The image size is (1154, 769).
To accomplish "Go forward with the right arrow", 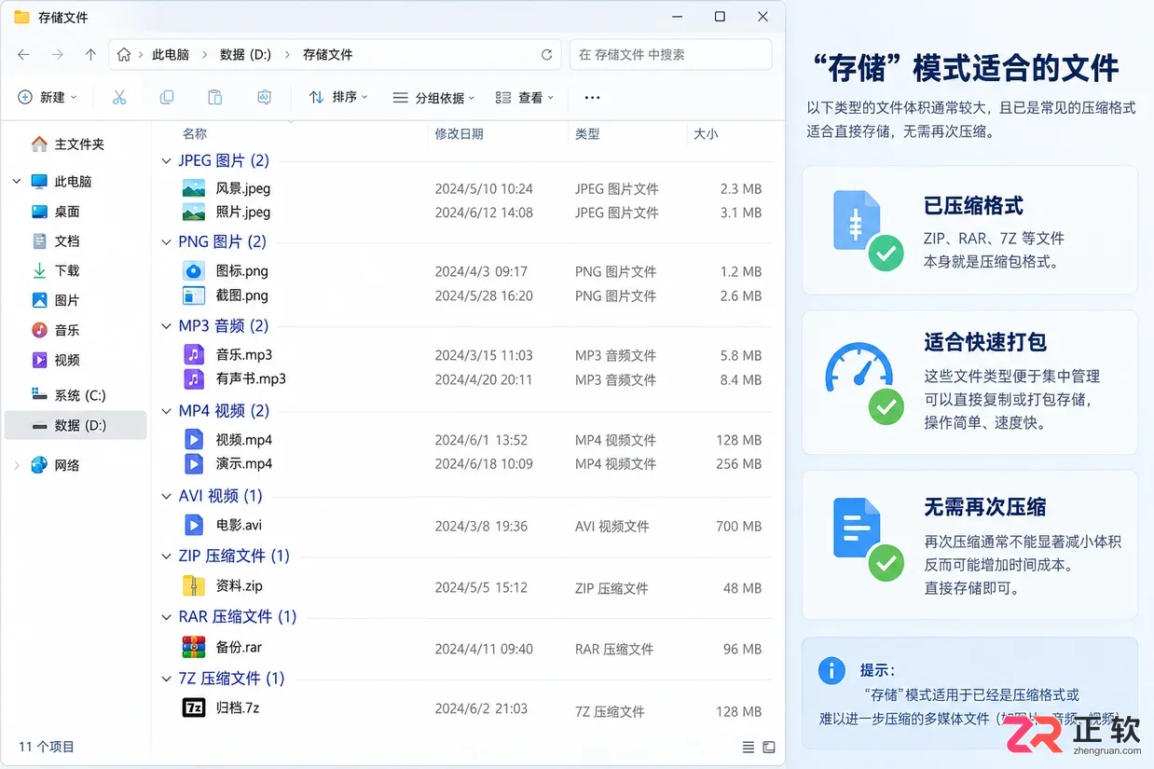I will point(58,55).
